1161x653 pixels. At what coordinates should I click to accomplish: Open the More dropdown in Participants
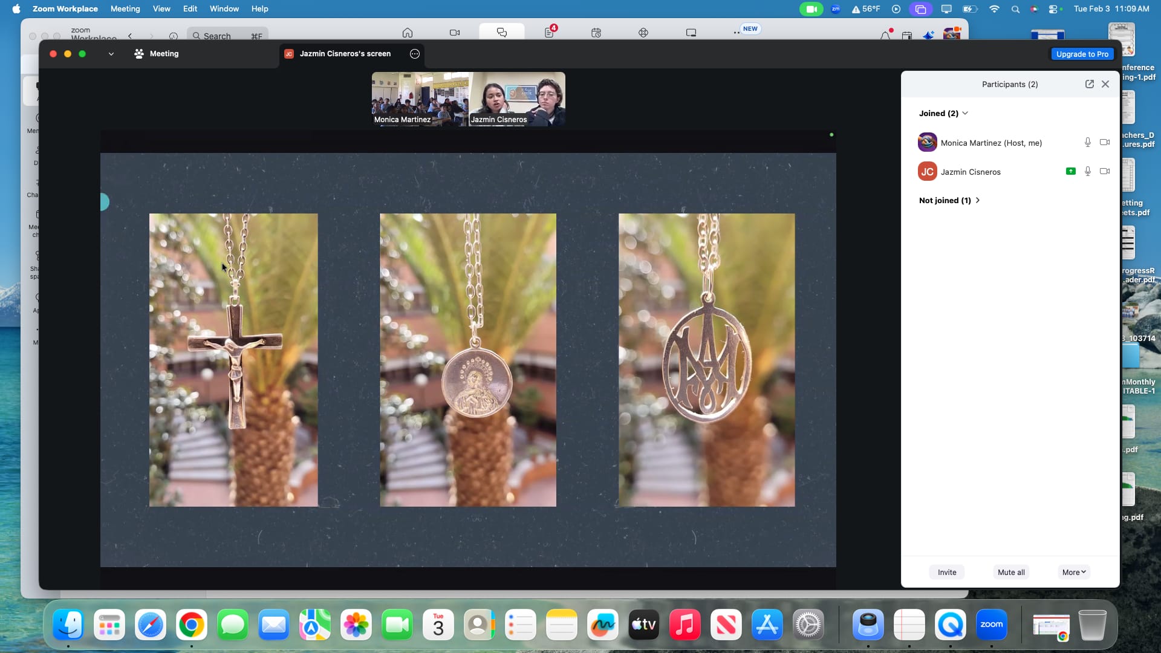1074,572
